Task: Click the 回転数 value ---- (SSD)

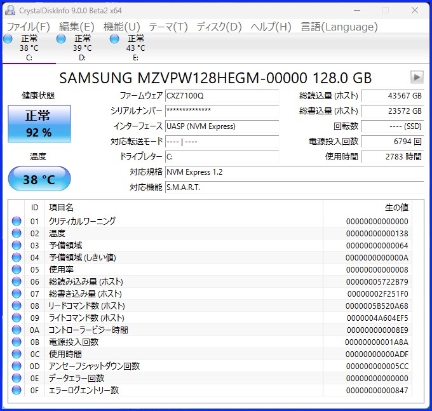Action: coord(393,126)
